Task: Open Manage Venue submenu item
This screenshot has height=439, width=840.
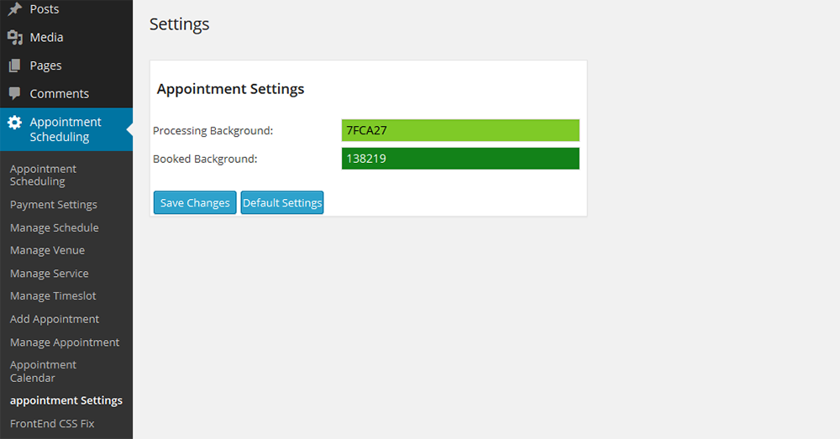Action: [47, 250]
